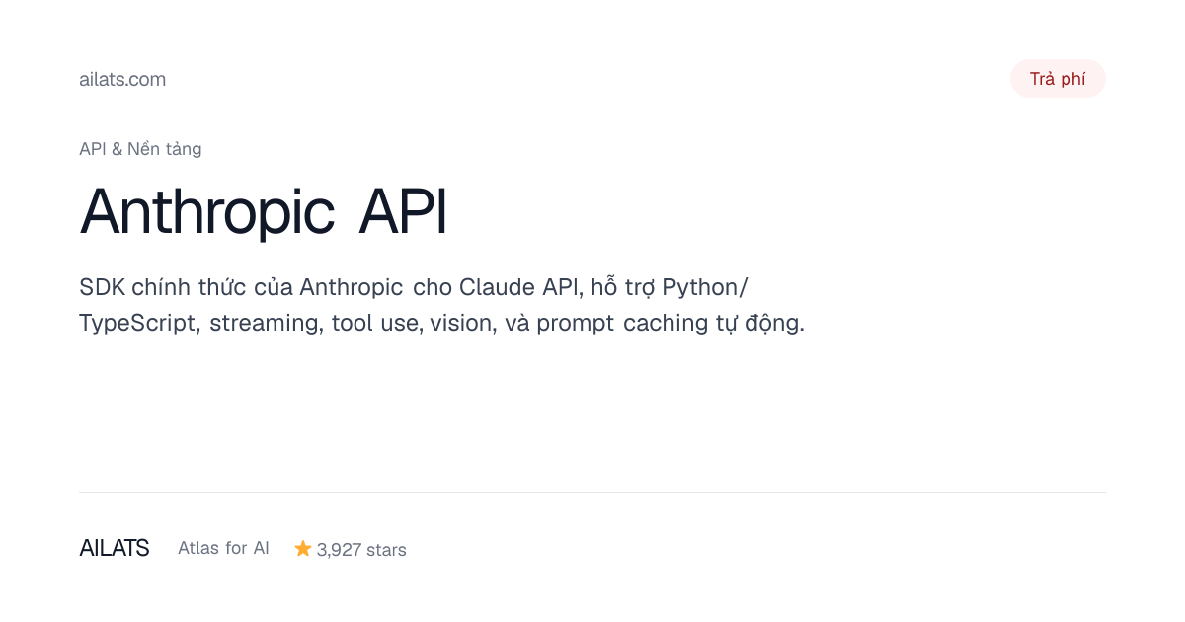Click the 3,927 stars count
Image resolution: width=1185 pixels, height=622 pixels.
point(361,550)
